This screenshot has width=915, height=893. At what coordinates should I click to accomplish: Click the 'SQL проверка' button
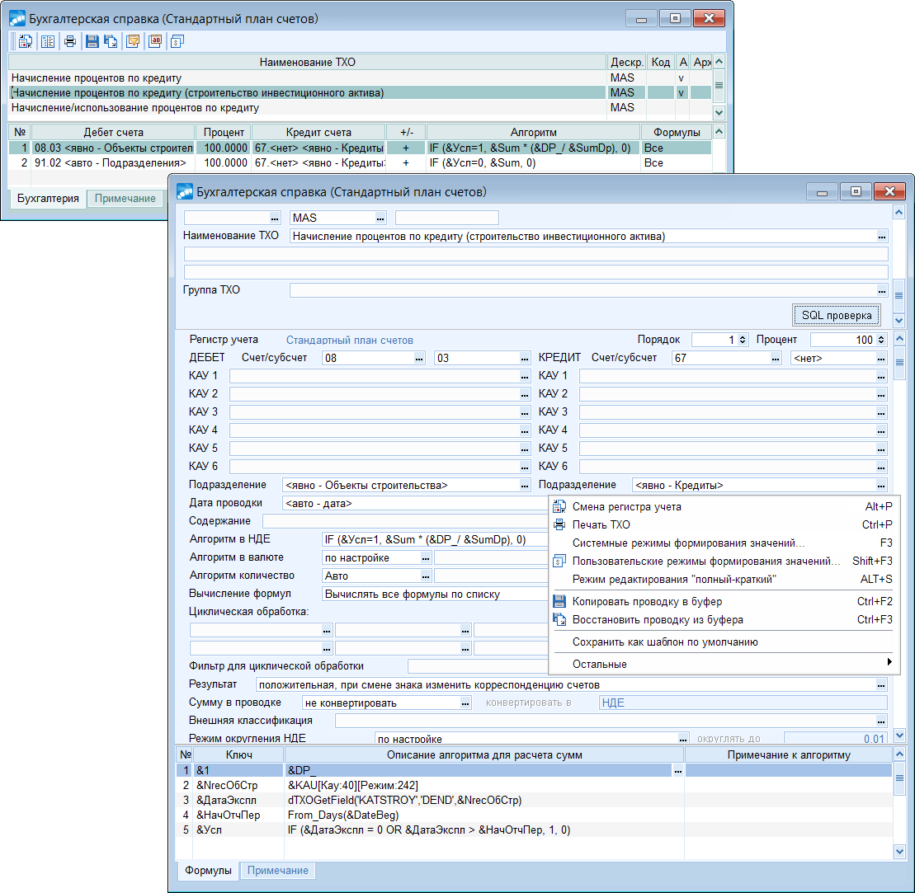tap(837, 316)
